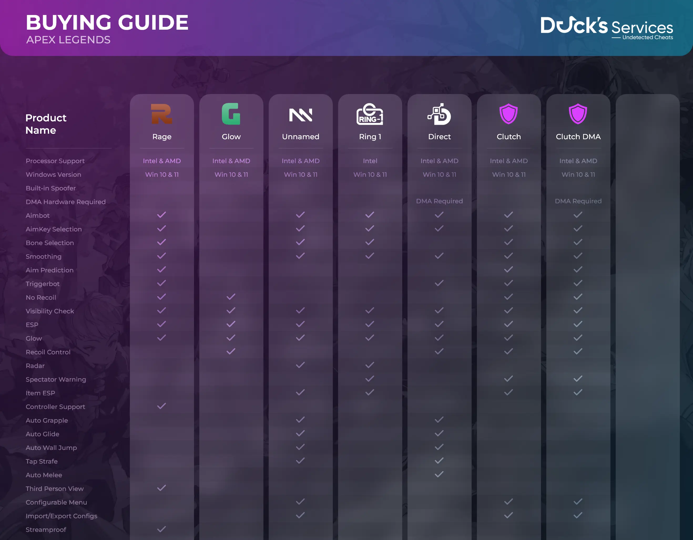The width and height of the screenshot is (693, 540).
Task: Click Clutch DMA's Configurable Menu checkmark
Action: [578, 502]
